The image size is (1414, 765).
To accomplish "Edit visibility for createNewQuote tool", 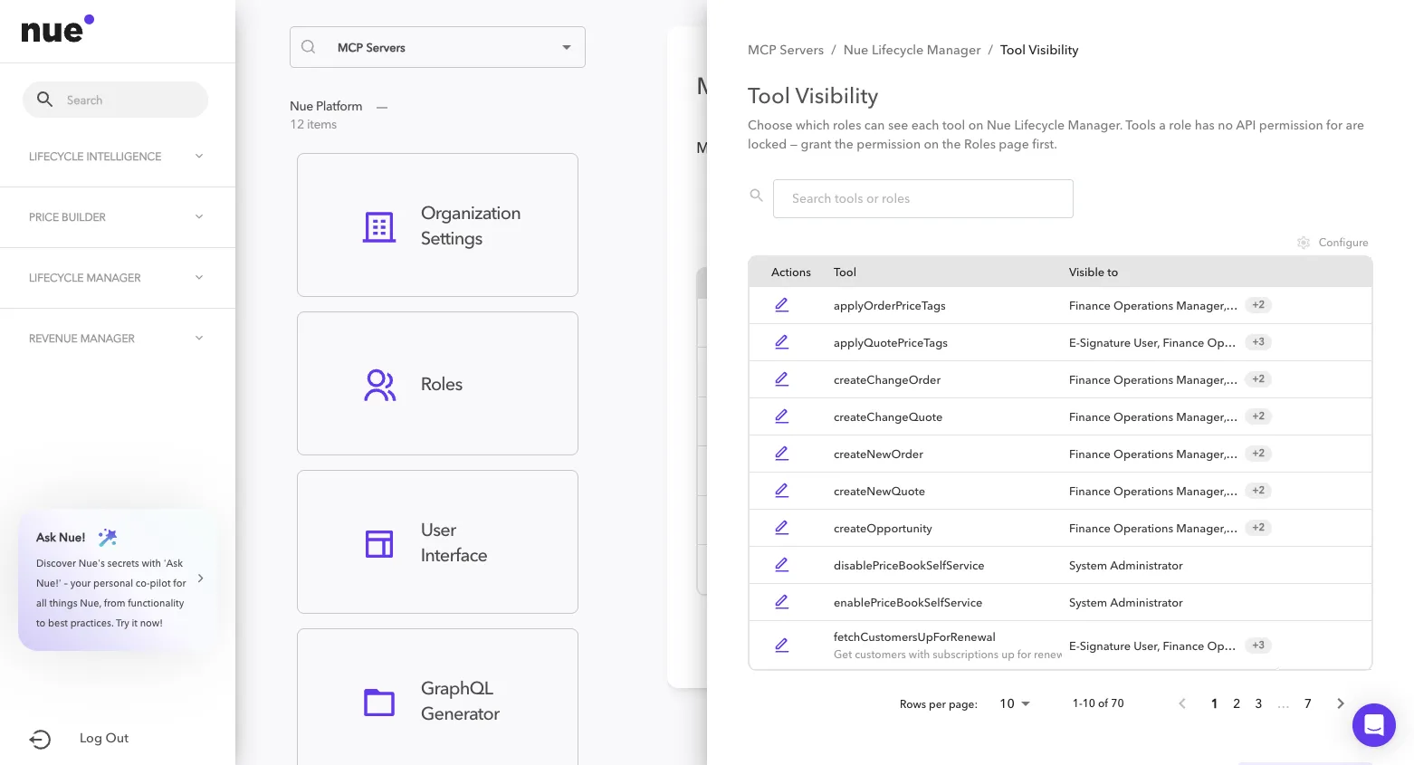I will tap(781, 491).
